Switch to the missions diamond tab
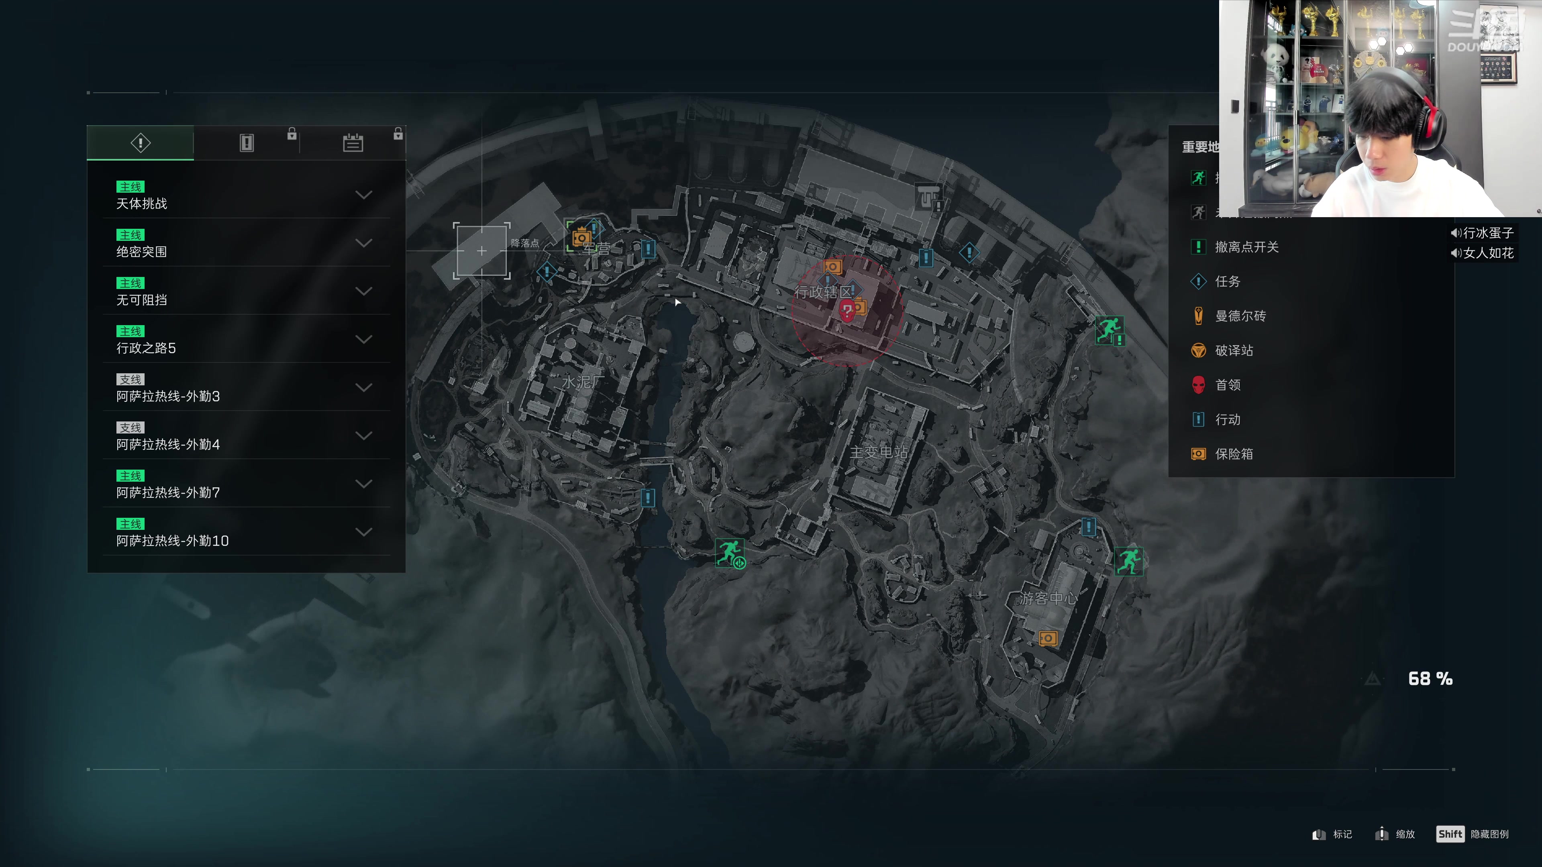 [141, 142]
